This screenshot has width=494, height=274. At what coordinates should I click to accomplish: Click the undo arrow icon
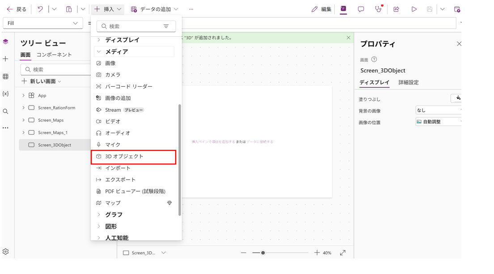[x=40, y=9]
